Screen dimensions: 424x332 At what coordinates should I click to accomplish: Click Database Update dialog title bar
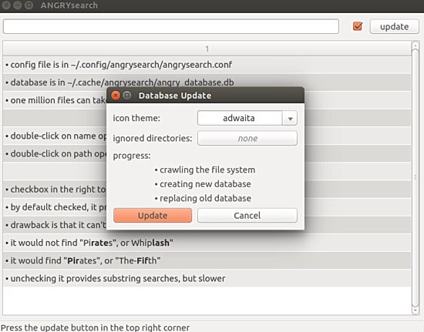tap(206, 95)
